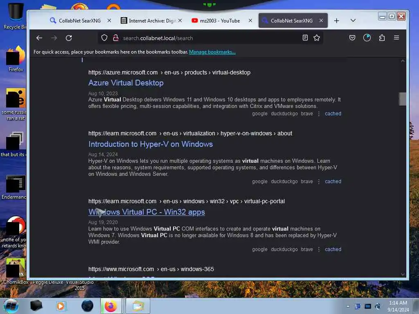419x314 pixels.
Task: Close the mz2003 - YouTube tab
Action: click(250, 20)
